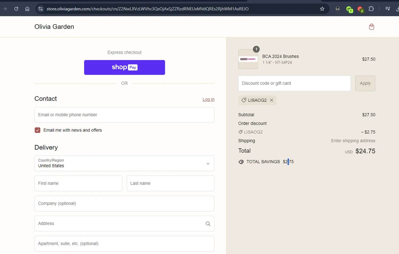Go forward with the browser arrow

click(5, 9)
